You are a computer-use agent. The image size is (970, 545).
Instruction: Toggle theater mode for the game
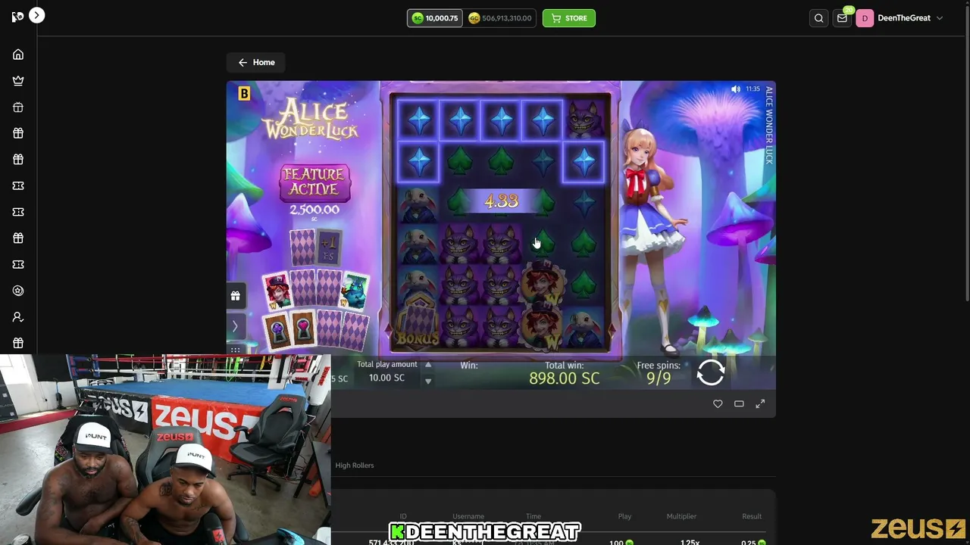(739, 404)
